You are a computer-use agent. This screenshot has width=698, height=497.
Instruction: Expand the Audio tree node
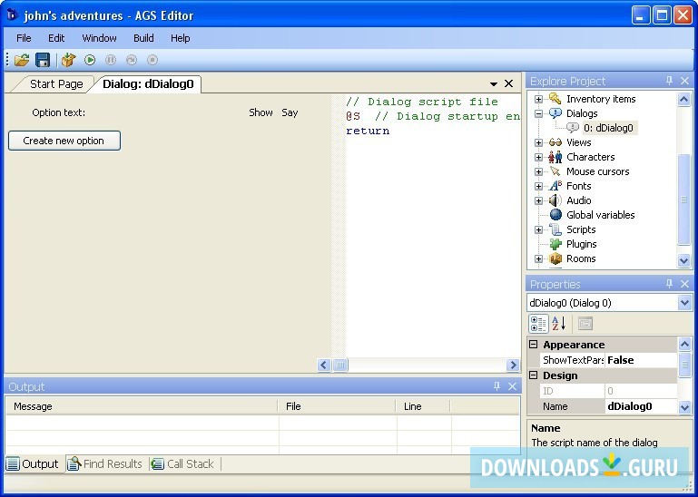tap(538, 200)
